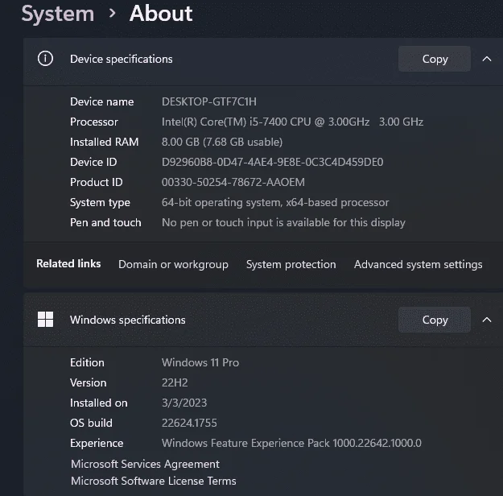Click the Device name label
503x496 pixels.
pyautogui.click(x=102, y=101)
